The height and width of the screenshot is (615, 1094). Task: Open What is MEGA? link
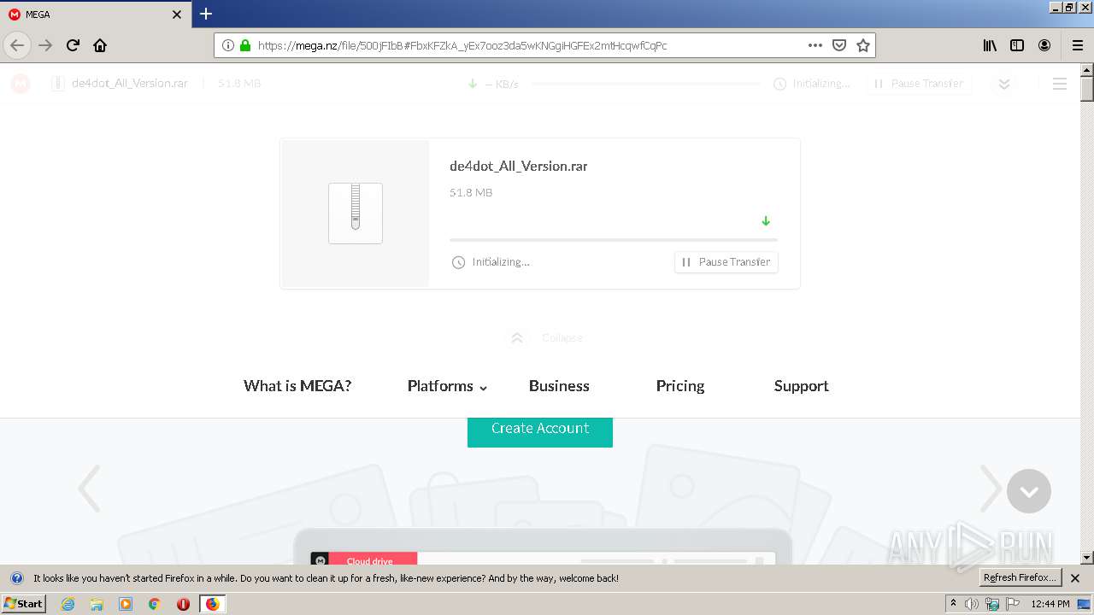[297, 386]
